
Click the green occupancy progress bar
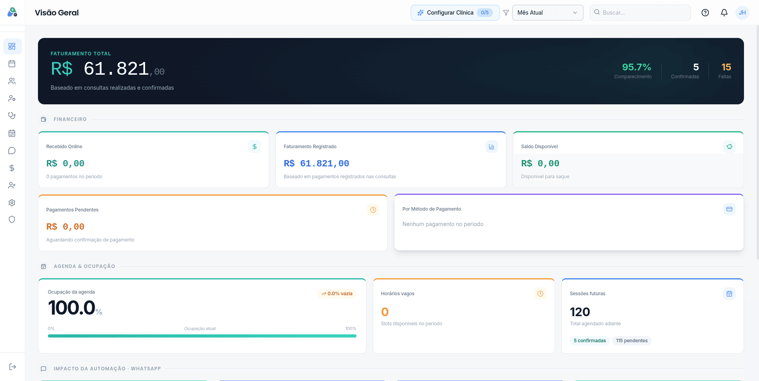pyautogui.click(x=202, y=336)
